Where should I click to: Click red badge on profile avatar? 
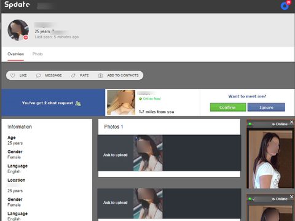tap(26, 37)
